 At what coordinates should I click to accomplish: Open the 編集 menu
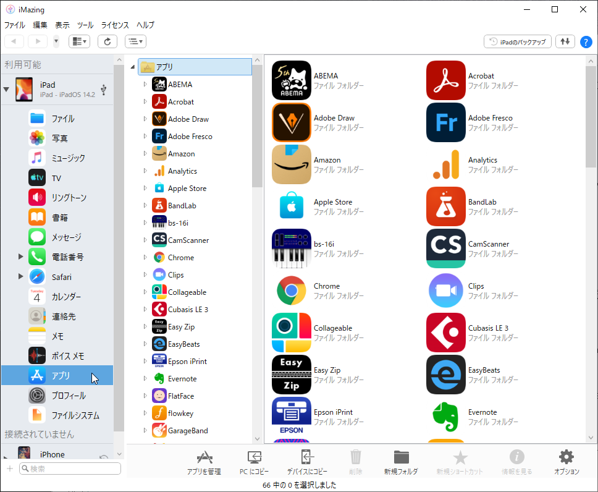point(40,25)
